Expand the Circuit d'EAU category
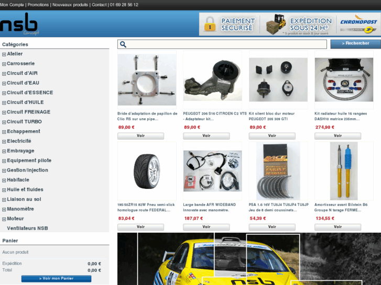 pos(4,84)
